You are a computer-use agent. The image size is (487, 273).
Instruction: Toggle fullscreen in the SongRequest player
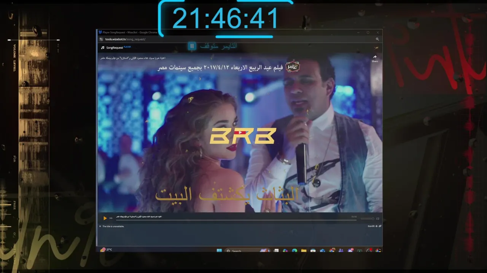(378, 218)
